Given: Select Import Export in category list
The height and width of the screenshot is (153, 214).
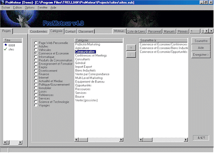Looking at the screenshot, I should tap(84, 67).
